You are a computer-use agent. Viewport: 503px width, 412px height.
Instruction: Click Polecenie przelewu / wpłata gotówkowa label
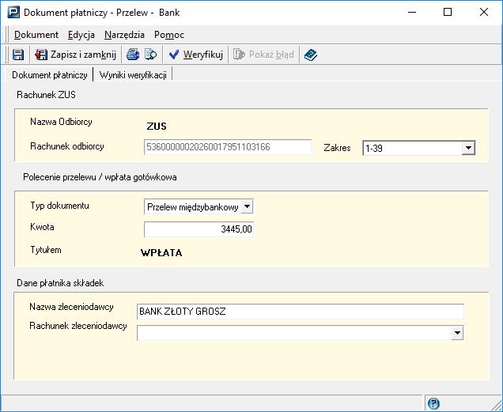pyautogui.click(x=100, y=177)
